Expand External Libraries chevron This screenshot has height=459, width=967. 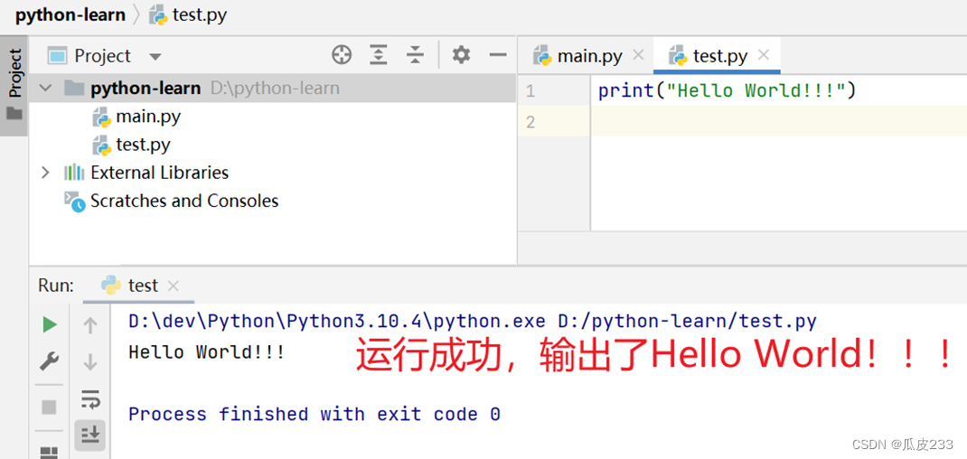(44, 173)
